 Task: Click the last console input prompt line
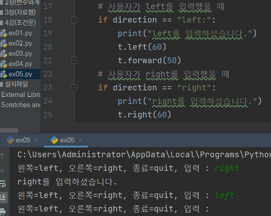[113, 209]
